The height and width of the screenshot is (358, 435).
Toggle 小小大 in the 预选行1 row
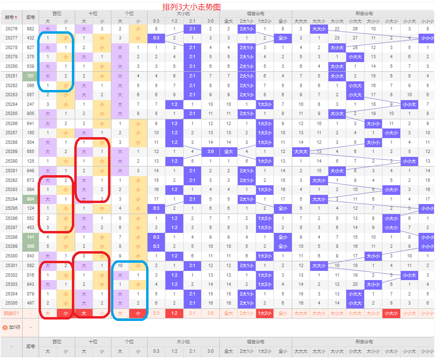tap(409, 313)
